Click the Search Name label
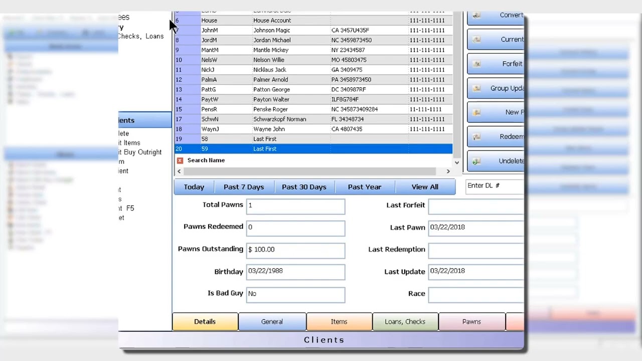The height and width of the screenshot is (361, 642). [x=206, y=160]
